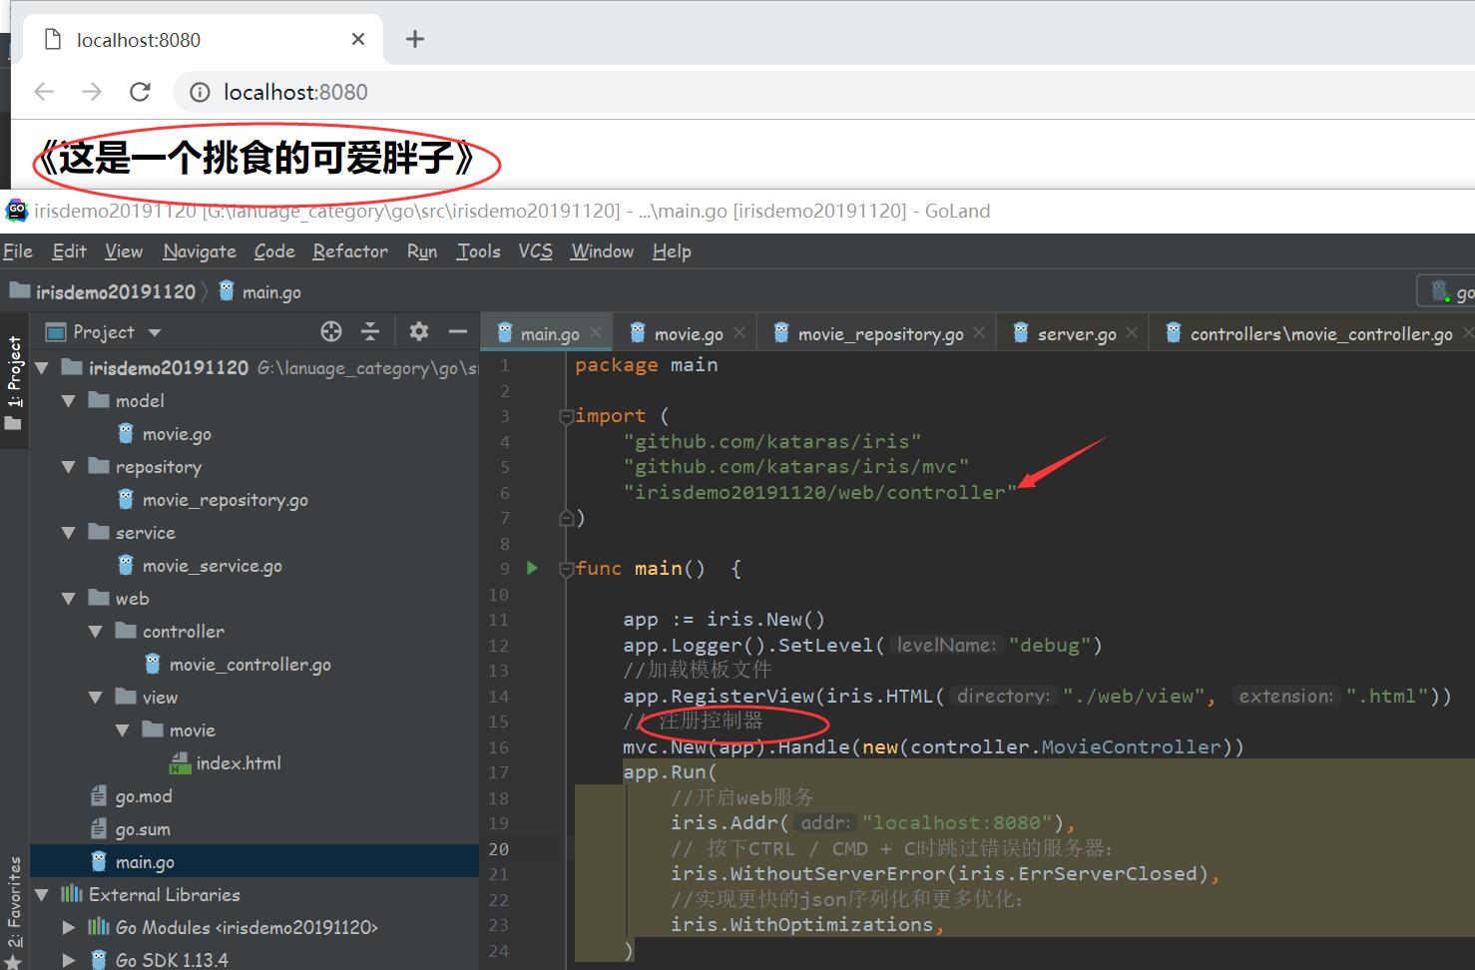This screenshot has width=1475, height=970.
Task: Collapse the movie folder
Action: tap(123, 730)
